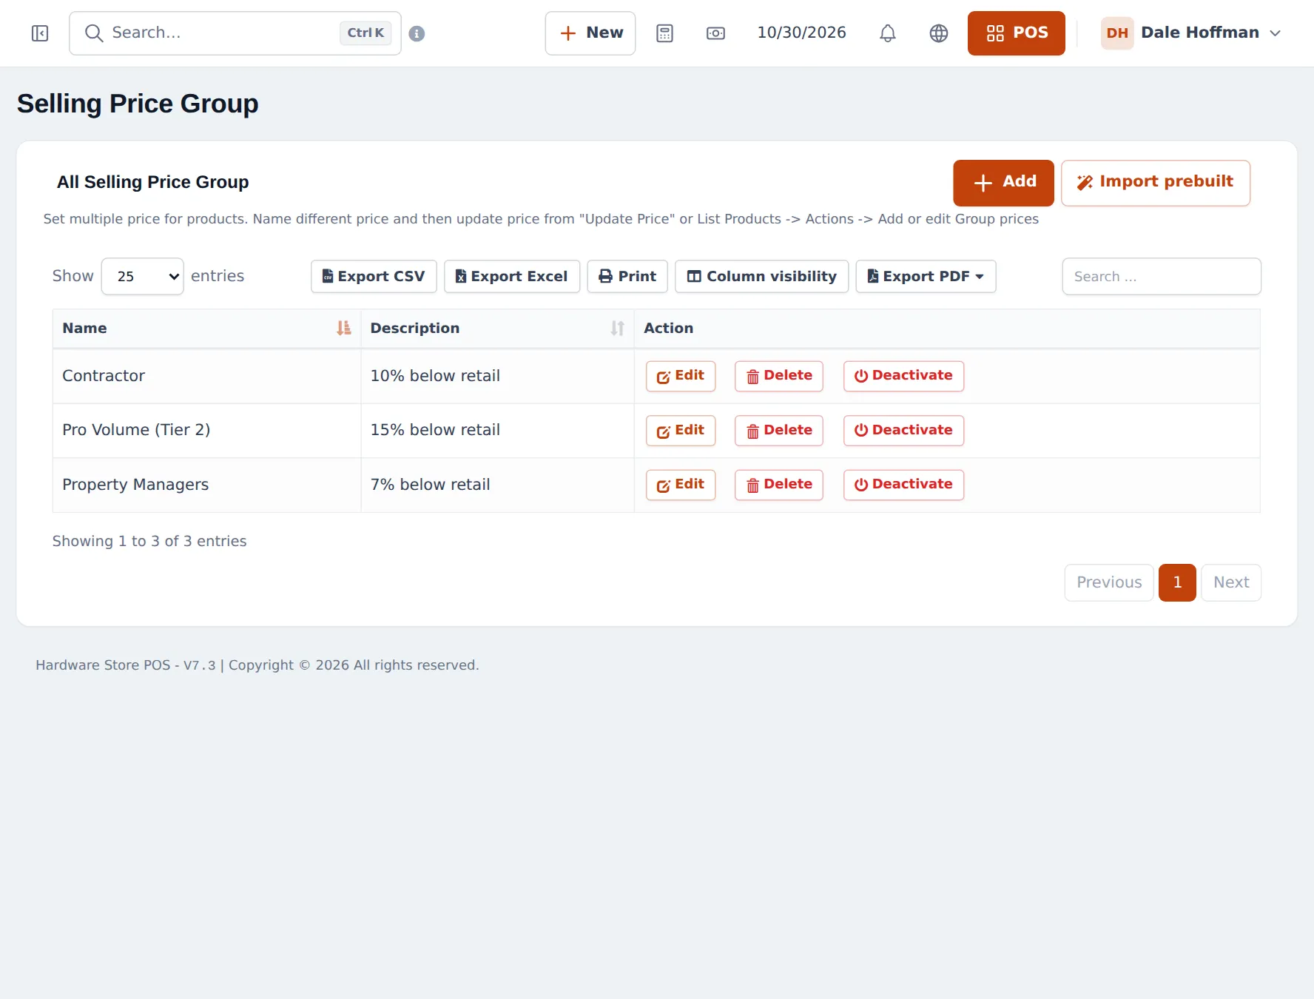Image resolution: width=1314 pixels, height=999 pixels.
Task: Open the language globe icon
Action: (939, 33)
